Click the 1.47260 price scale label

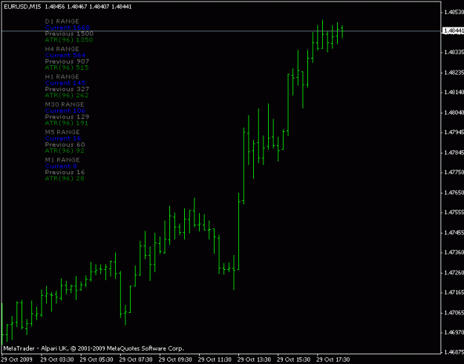[x=454, y=273]
